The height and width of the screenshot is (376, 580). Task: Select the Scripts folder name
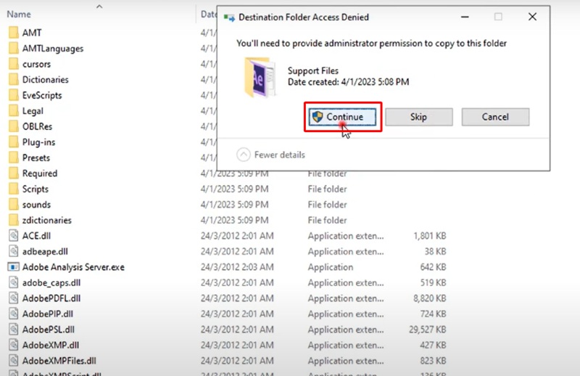(x=36, y=189)
